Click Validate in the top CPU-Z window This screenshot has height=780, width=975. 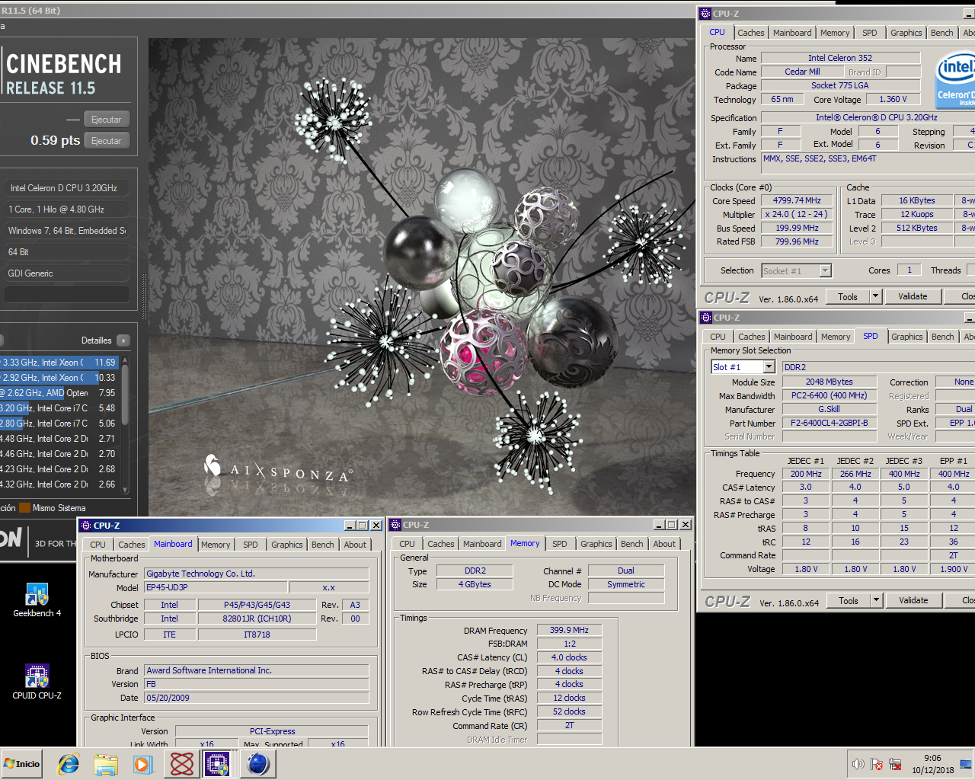pos(913,296)
